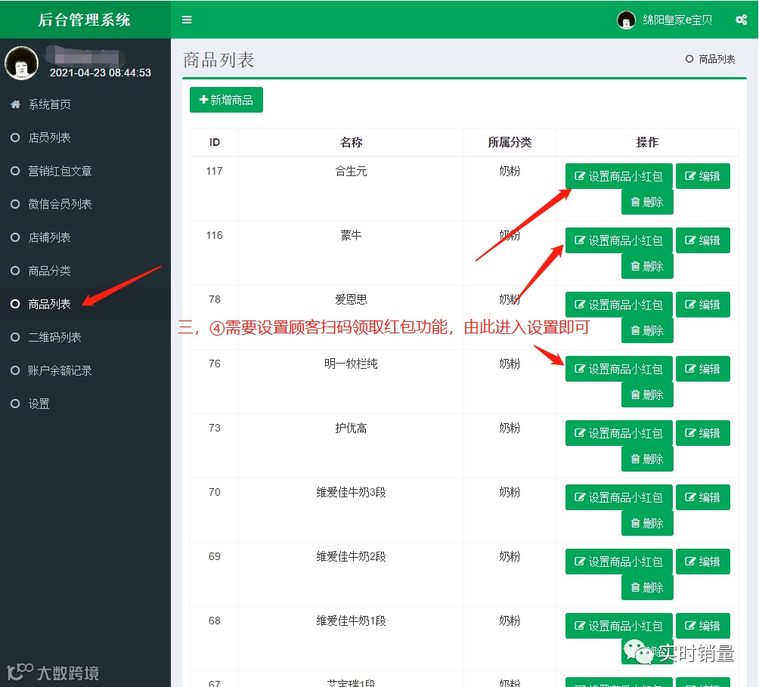Open 营销红包文章 in sidebar
The width and height of the screenshot is (759, 687).
pyautogui.click(x=60, y=171)
